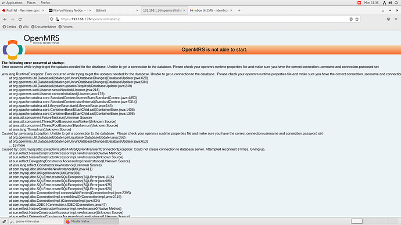Select Mozilla Firefox taskbar button
The image size is (401, 225).
(92, 222)
